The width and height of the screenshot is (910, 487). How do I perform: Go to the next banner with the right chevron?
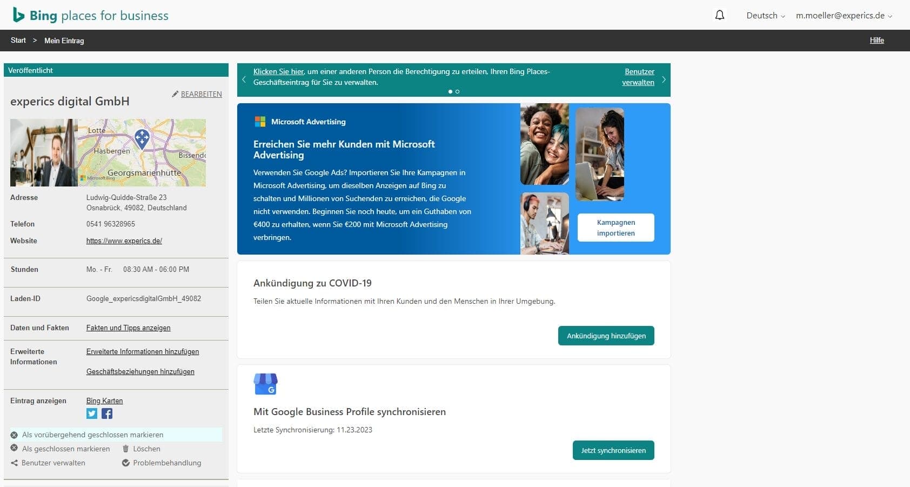pyautogui.click(x=664, y=79)
